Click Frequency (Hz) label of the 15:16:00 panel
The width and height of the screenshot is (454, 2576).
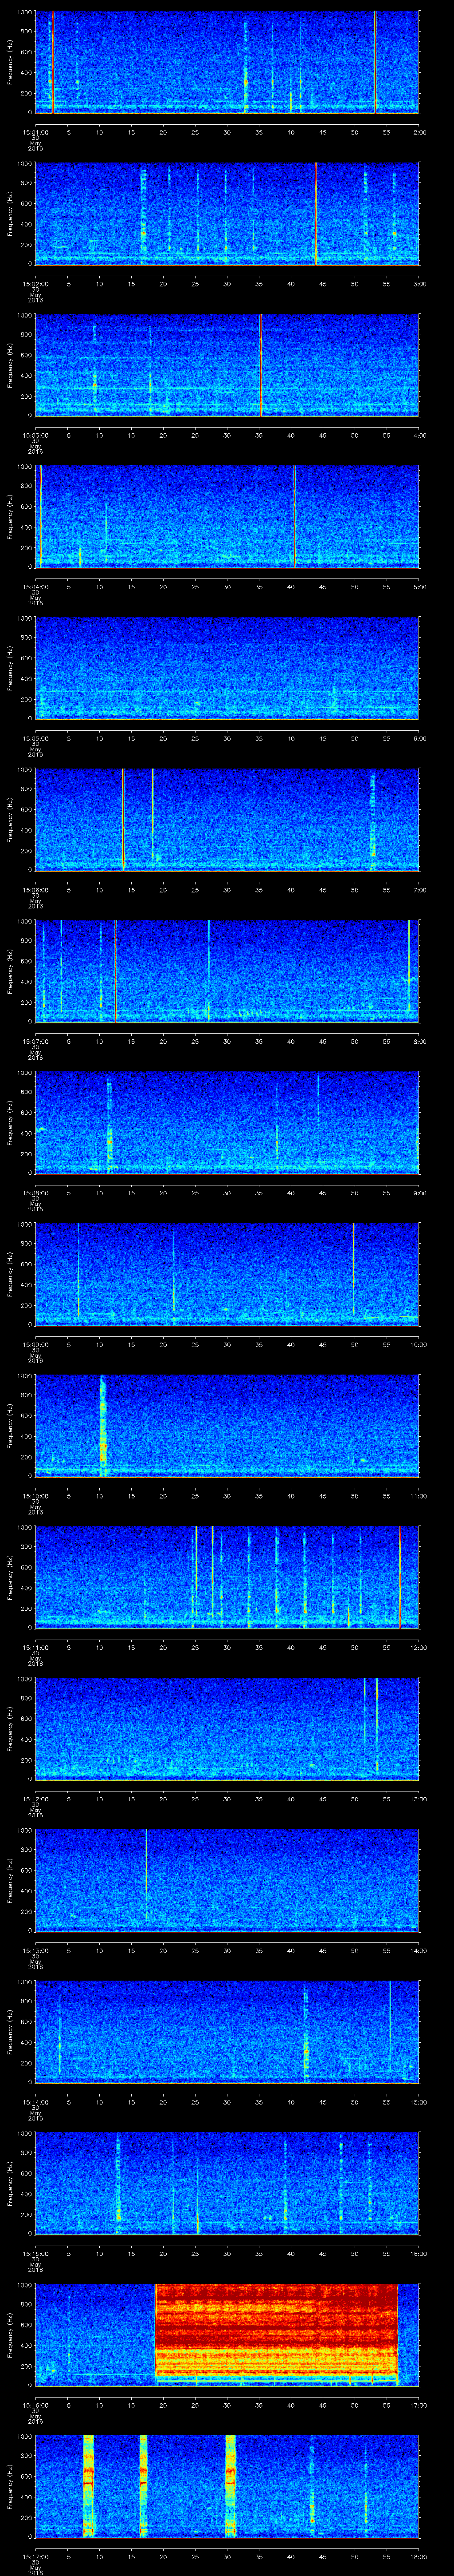pos(10,2335)
